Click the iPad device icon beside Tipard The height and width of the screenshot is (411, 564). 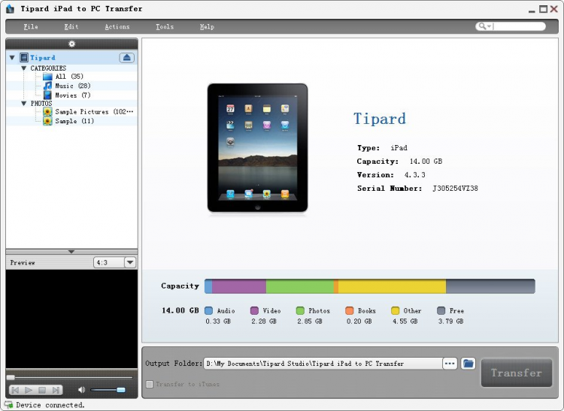tap(24, 58)
